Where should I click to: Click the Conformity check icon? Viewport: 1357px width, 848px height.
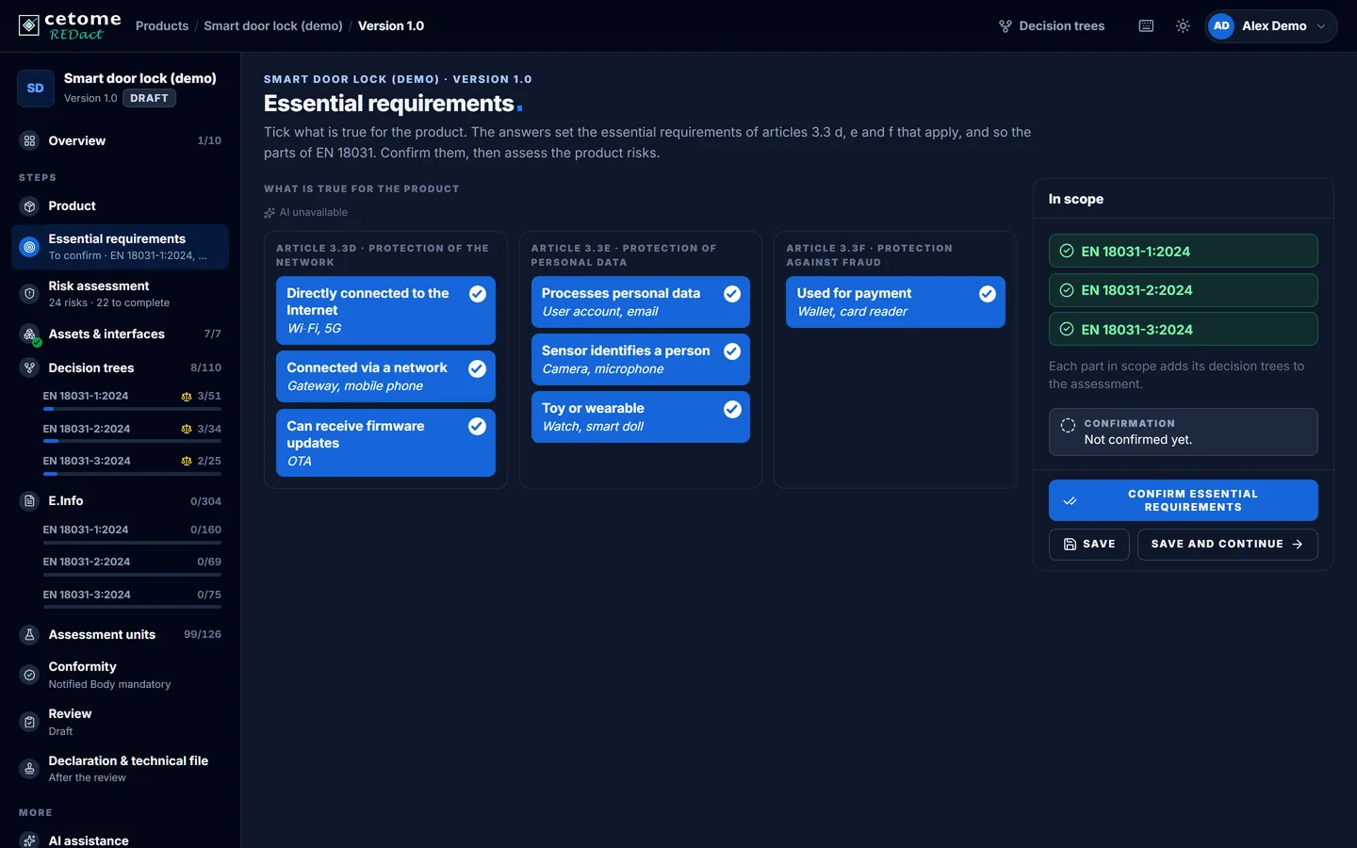click(29, 675)
